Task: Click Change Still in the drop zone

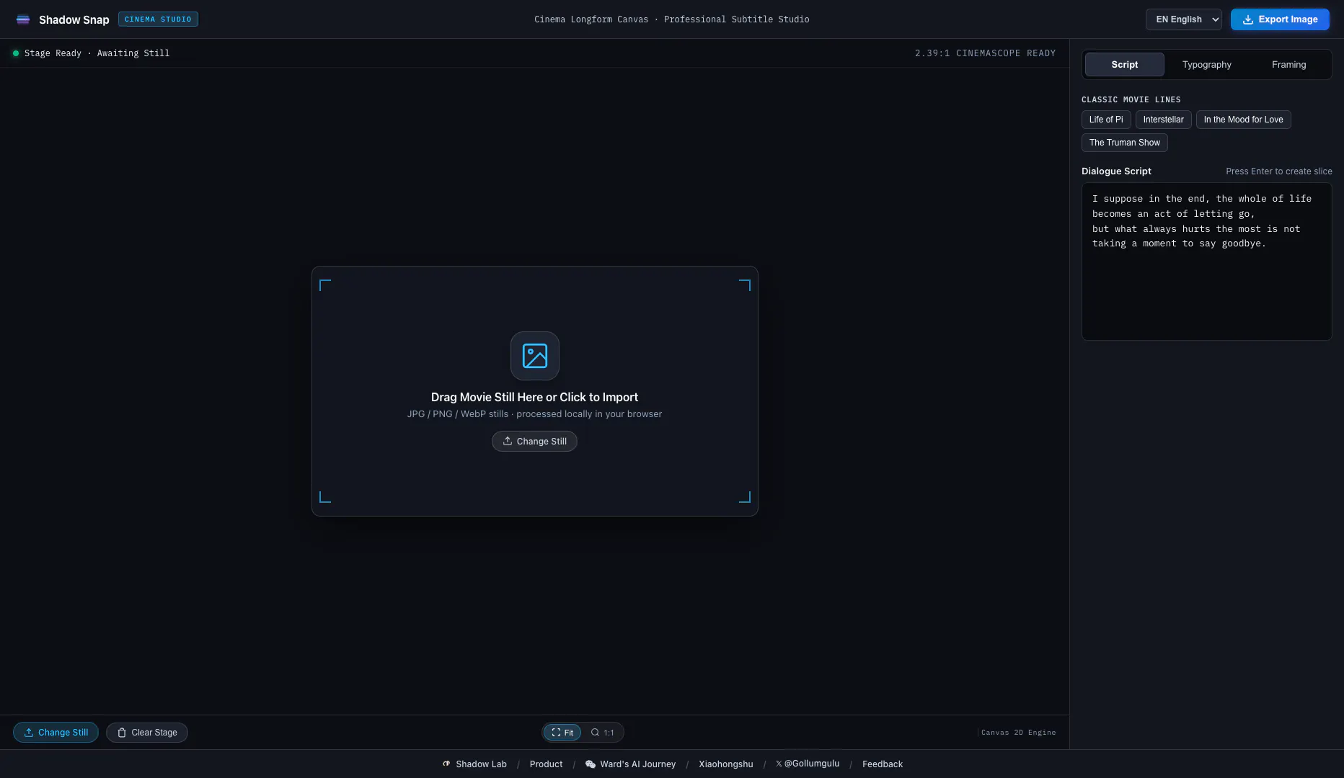Action: tap(534, 442)
